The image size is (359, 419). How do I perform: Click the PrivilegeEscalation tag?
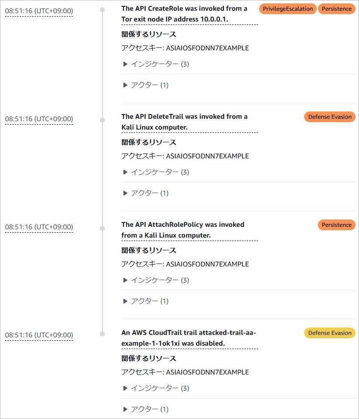pos(287,9)
